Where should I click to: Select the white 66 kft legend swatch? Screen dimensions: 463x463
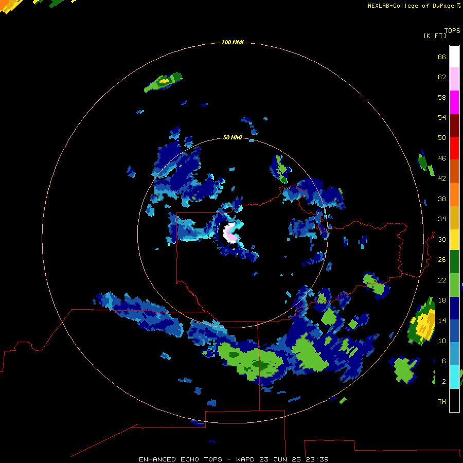pyautogui.click(x=454, y=57)
